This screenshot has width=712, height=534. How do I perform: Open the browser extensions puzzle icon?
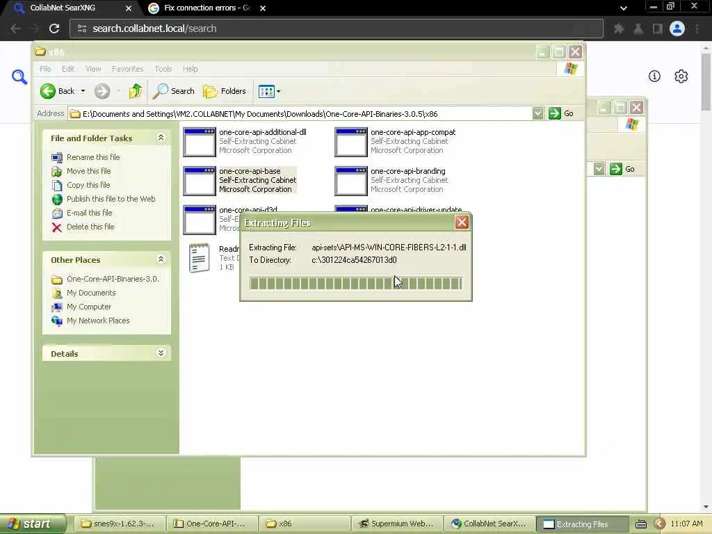618,29
